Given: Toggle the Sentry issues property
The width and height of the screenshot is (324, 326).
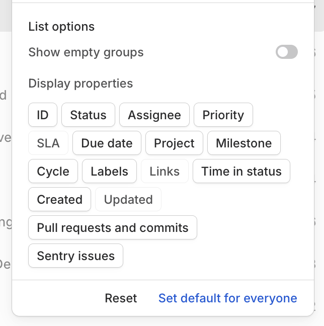Looking at the screenshot, I should coord(75,256).
